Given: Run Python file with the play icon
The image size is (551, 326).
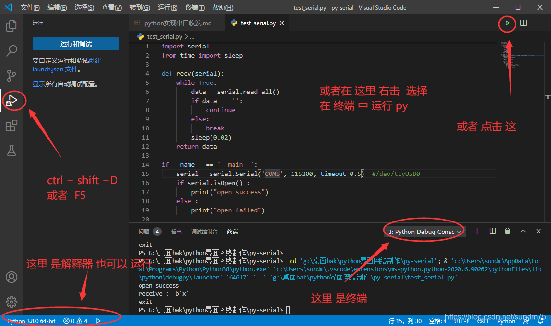Looking at the screenshot, I should point(507,23).
